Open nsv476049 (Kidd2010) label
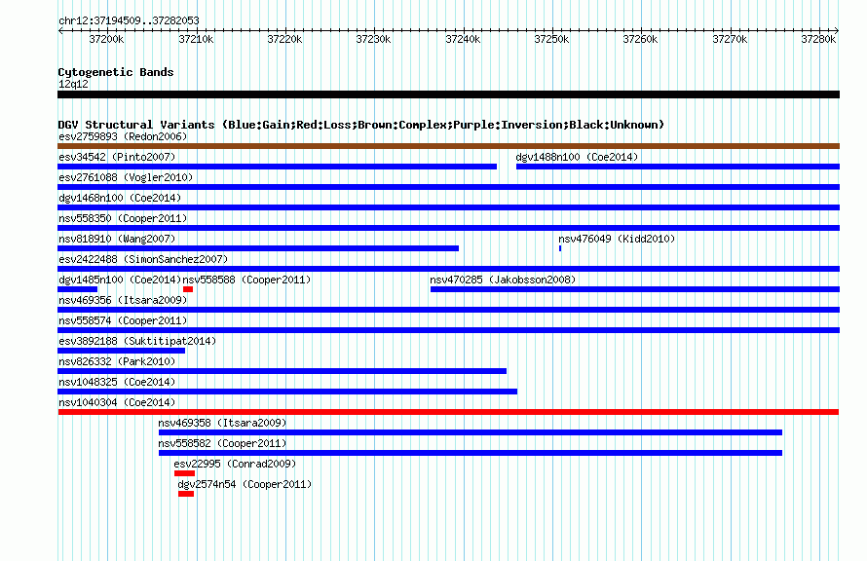This screenshot has height=561, width=867. [x=617, y=239]
